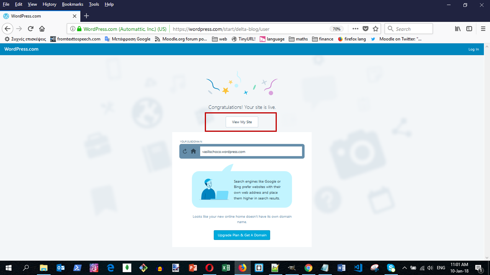Screen dimensions: 490x275
Task: Open the Moodle.org forum feed bookmark
Action: coord(181,39)
